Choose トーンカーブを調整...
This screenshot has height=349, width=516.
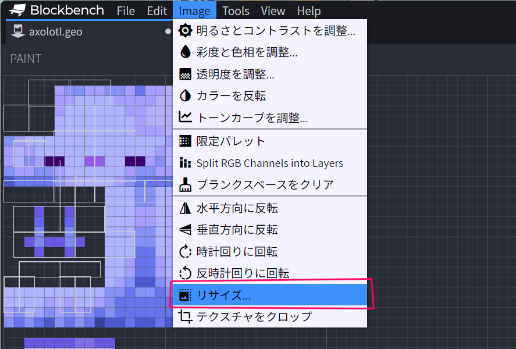coord(270,117)
